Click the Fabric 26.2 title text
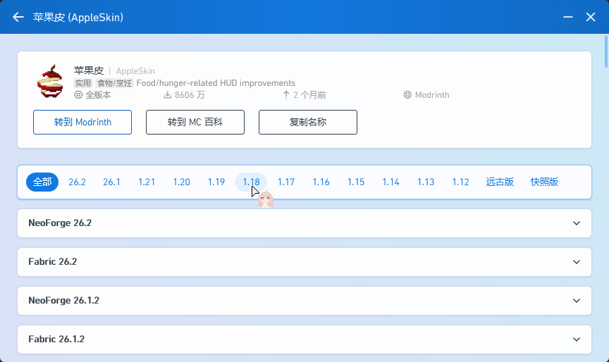This screenshot has width=609, height=362. [52, 262]
